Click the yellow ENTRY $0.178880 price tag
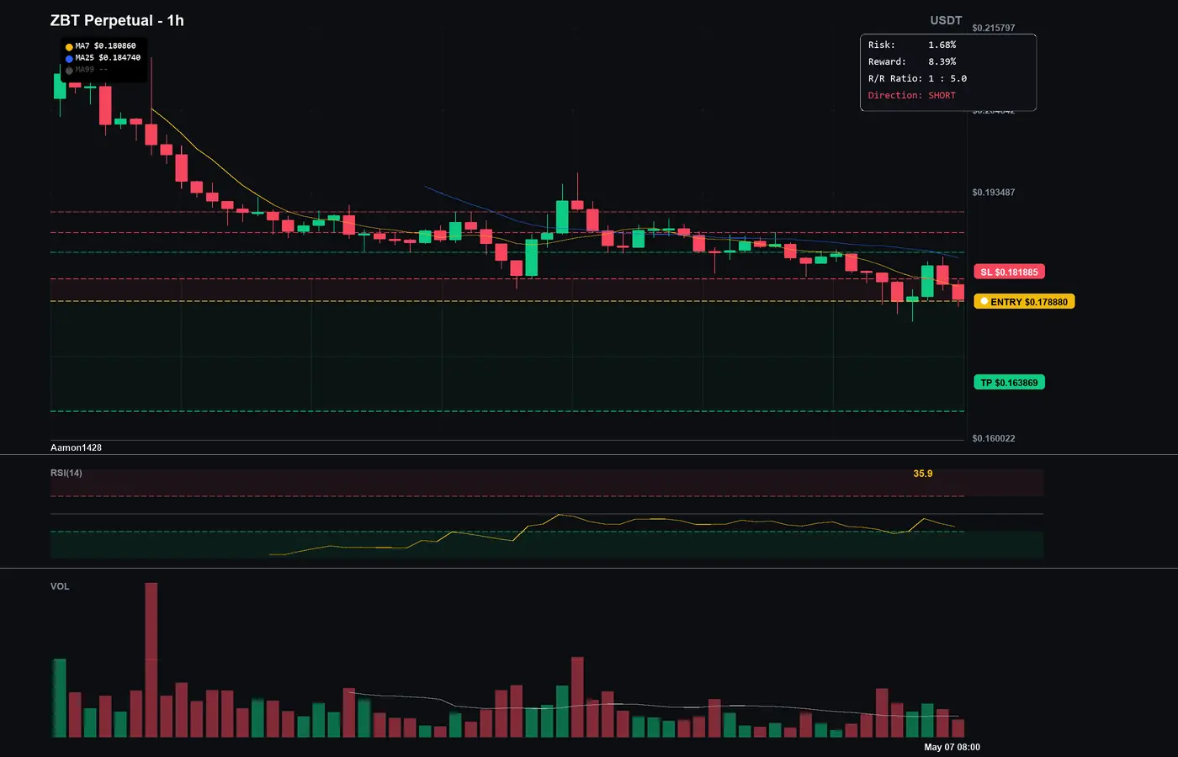Viewport: 1178px width, 757px height. (x=1024, y=301)
